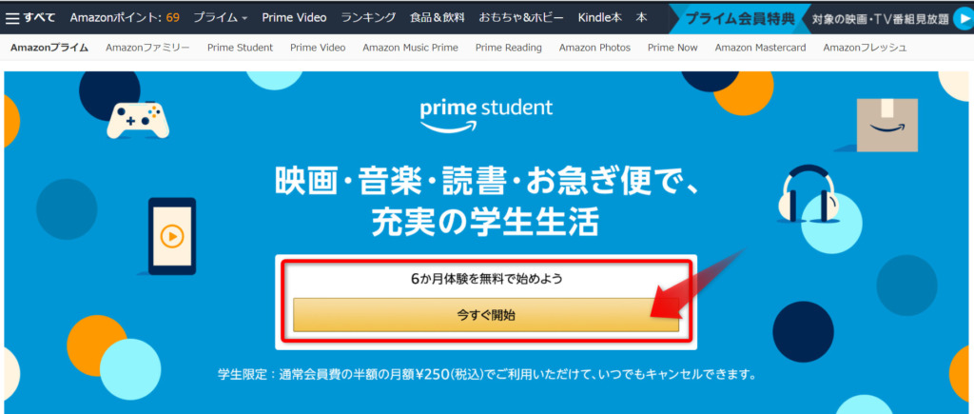Start the trial with the 今すぐ開始 button
The image size is (974, 414).
486,314
